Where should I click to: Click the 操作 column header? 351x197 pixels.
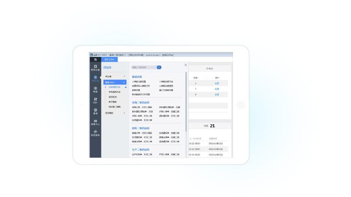[x=217, y=78]
